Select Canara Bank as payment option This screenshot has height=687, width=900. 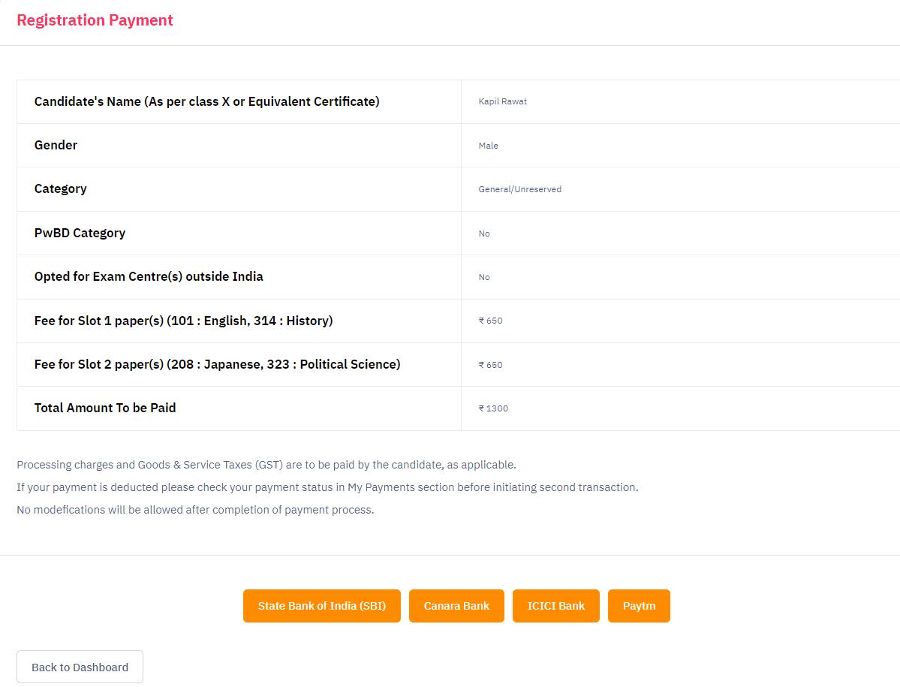(x=456, y=606)
